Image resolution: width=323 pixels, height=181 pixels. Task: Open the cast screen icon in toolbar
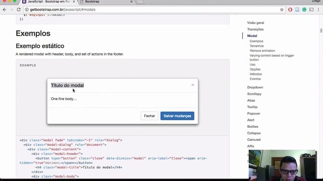pos(311,10)
